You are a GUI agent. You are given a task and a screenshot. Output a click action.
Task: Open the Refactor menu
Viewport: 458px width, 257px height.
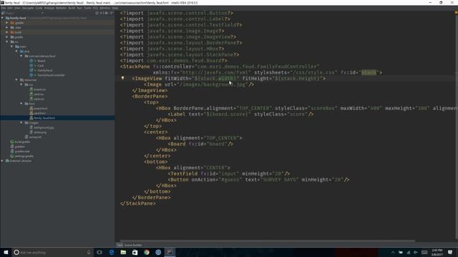(61, 8)
